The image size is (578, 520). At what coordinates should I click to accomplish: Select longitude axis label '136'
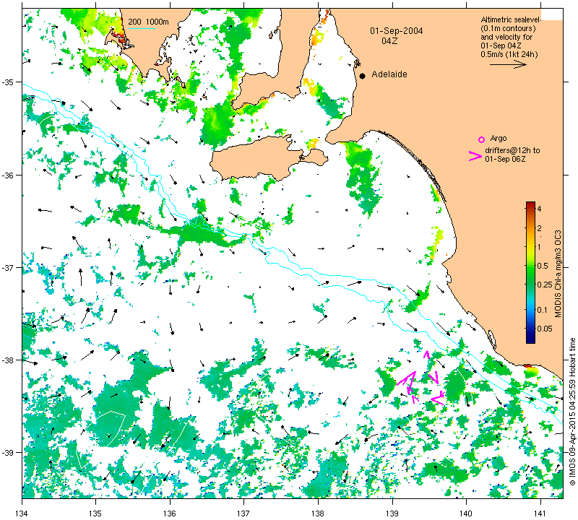click(x=170, y=513)
